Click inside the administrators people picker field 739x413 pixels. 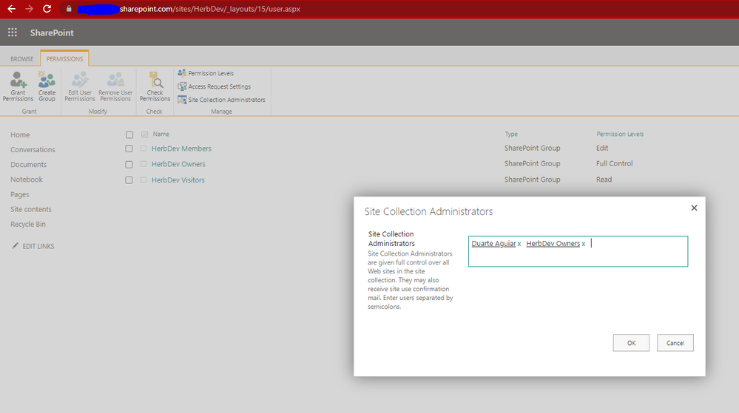tap(578, 251)
